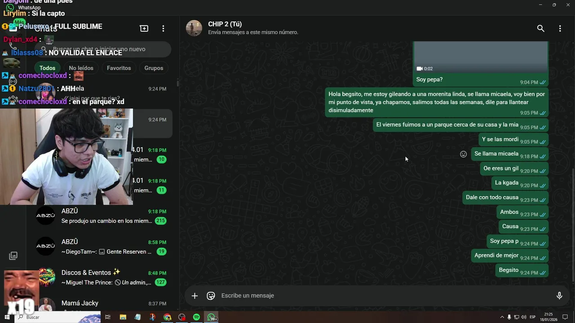The image size is (575, 323).
Task: Select the 'Begsito' message
Action: (x=522, y=270)
